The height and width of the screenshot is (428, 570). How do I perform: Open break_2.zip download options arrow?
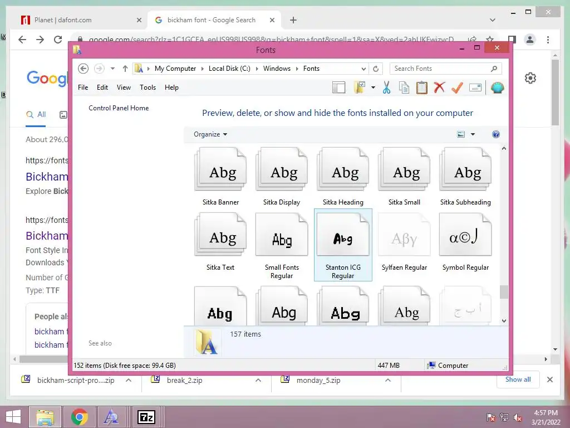pos(258,380)
